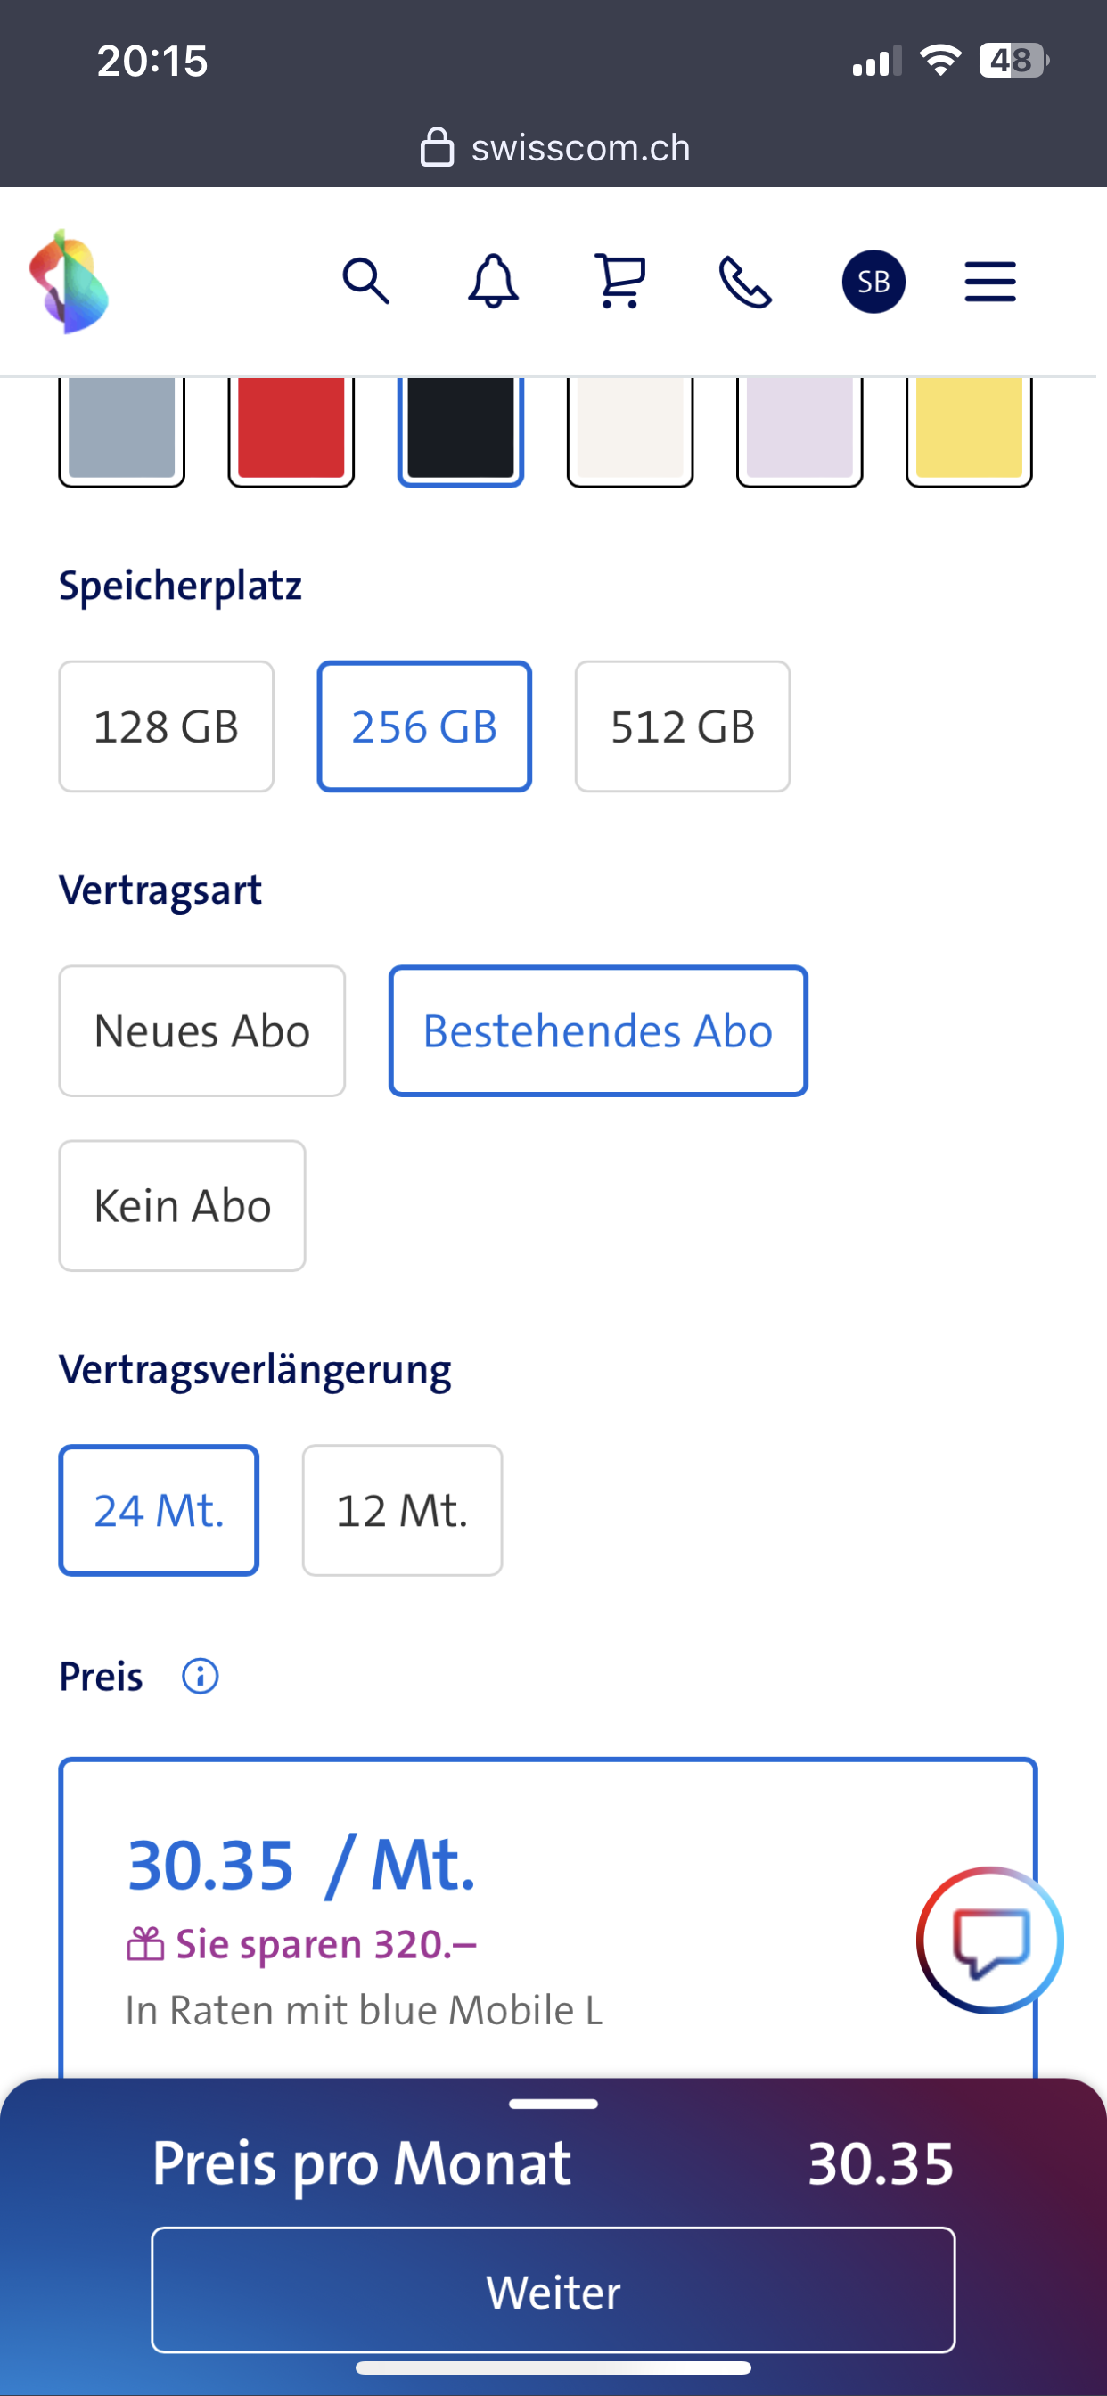Open the chat assistant bubble

pos(989,1940)
